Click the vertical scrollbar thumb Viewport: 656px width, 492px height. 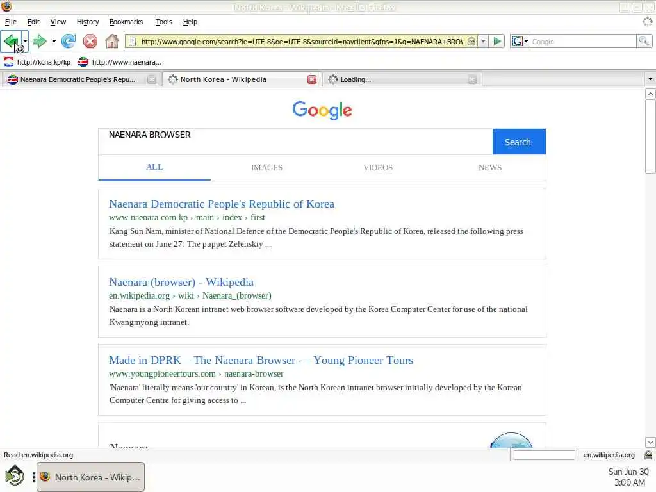click(x=650, y=136)
